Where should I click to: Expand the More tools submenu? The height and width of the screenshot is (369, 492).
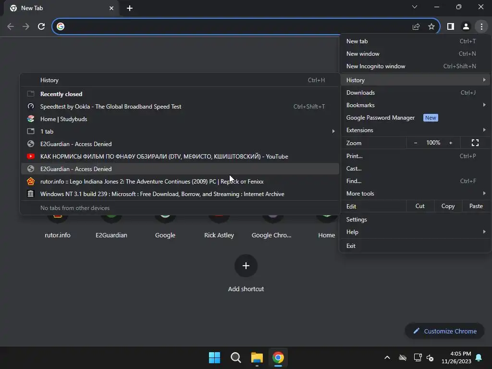[415, 194]
